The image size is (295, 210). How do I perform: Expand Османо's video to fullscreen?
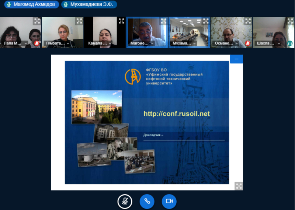coord(248,21)
